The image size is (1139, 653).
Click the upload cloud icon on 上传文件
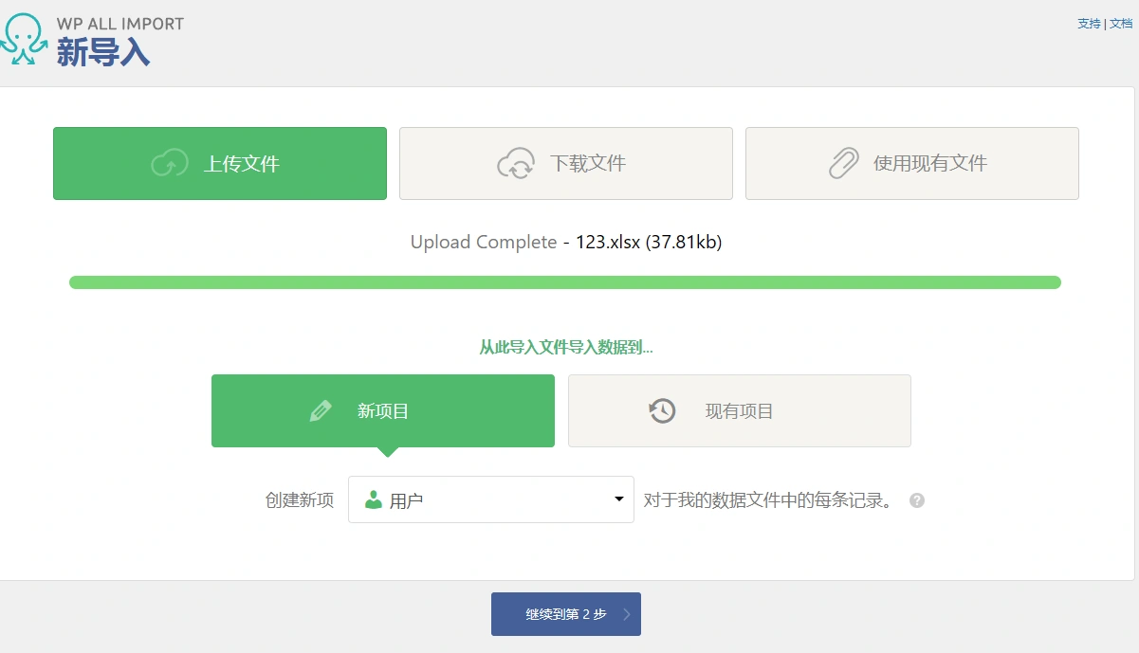(169, 162)
